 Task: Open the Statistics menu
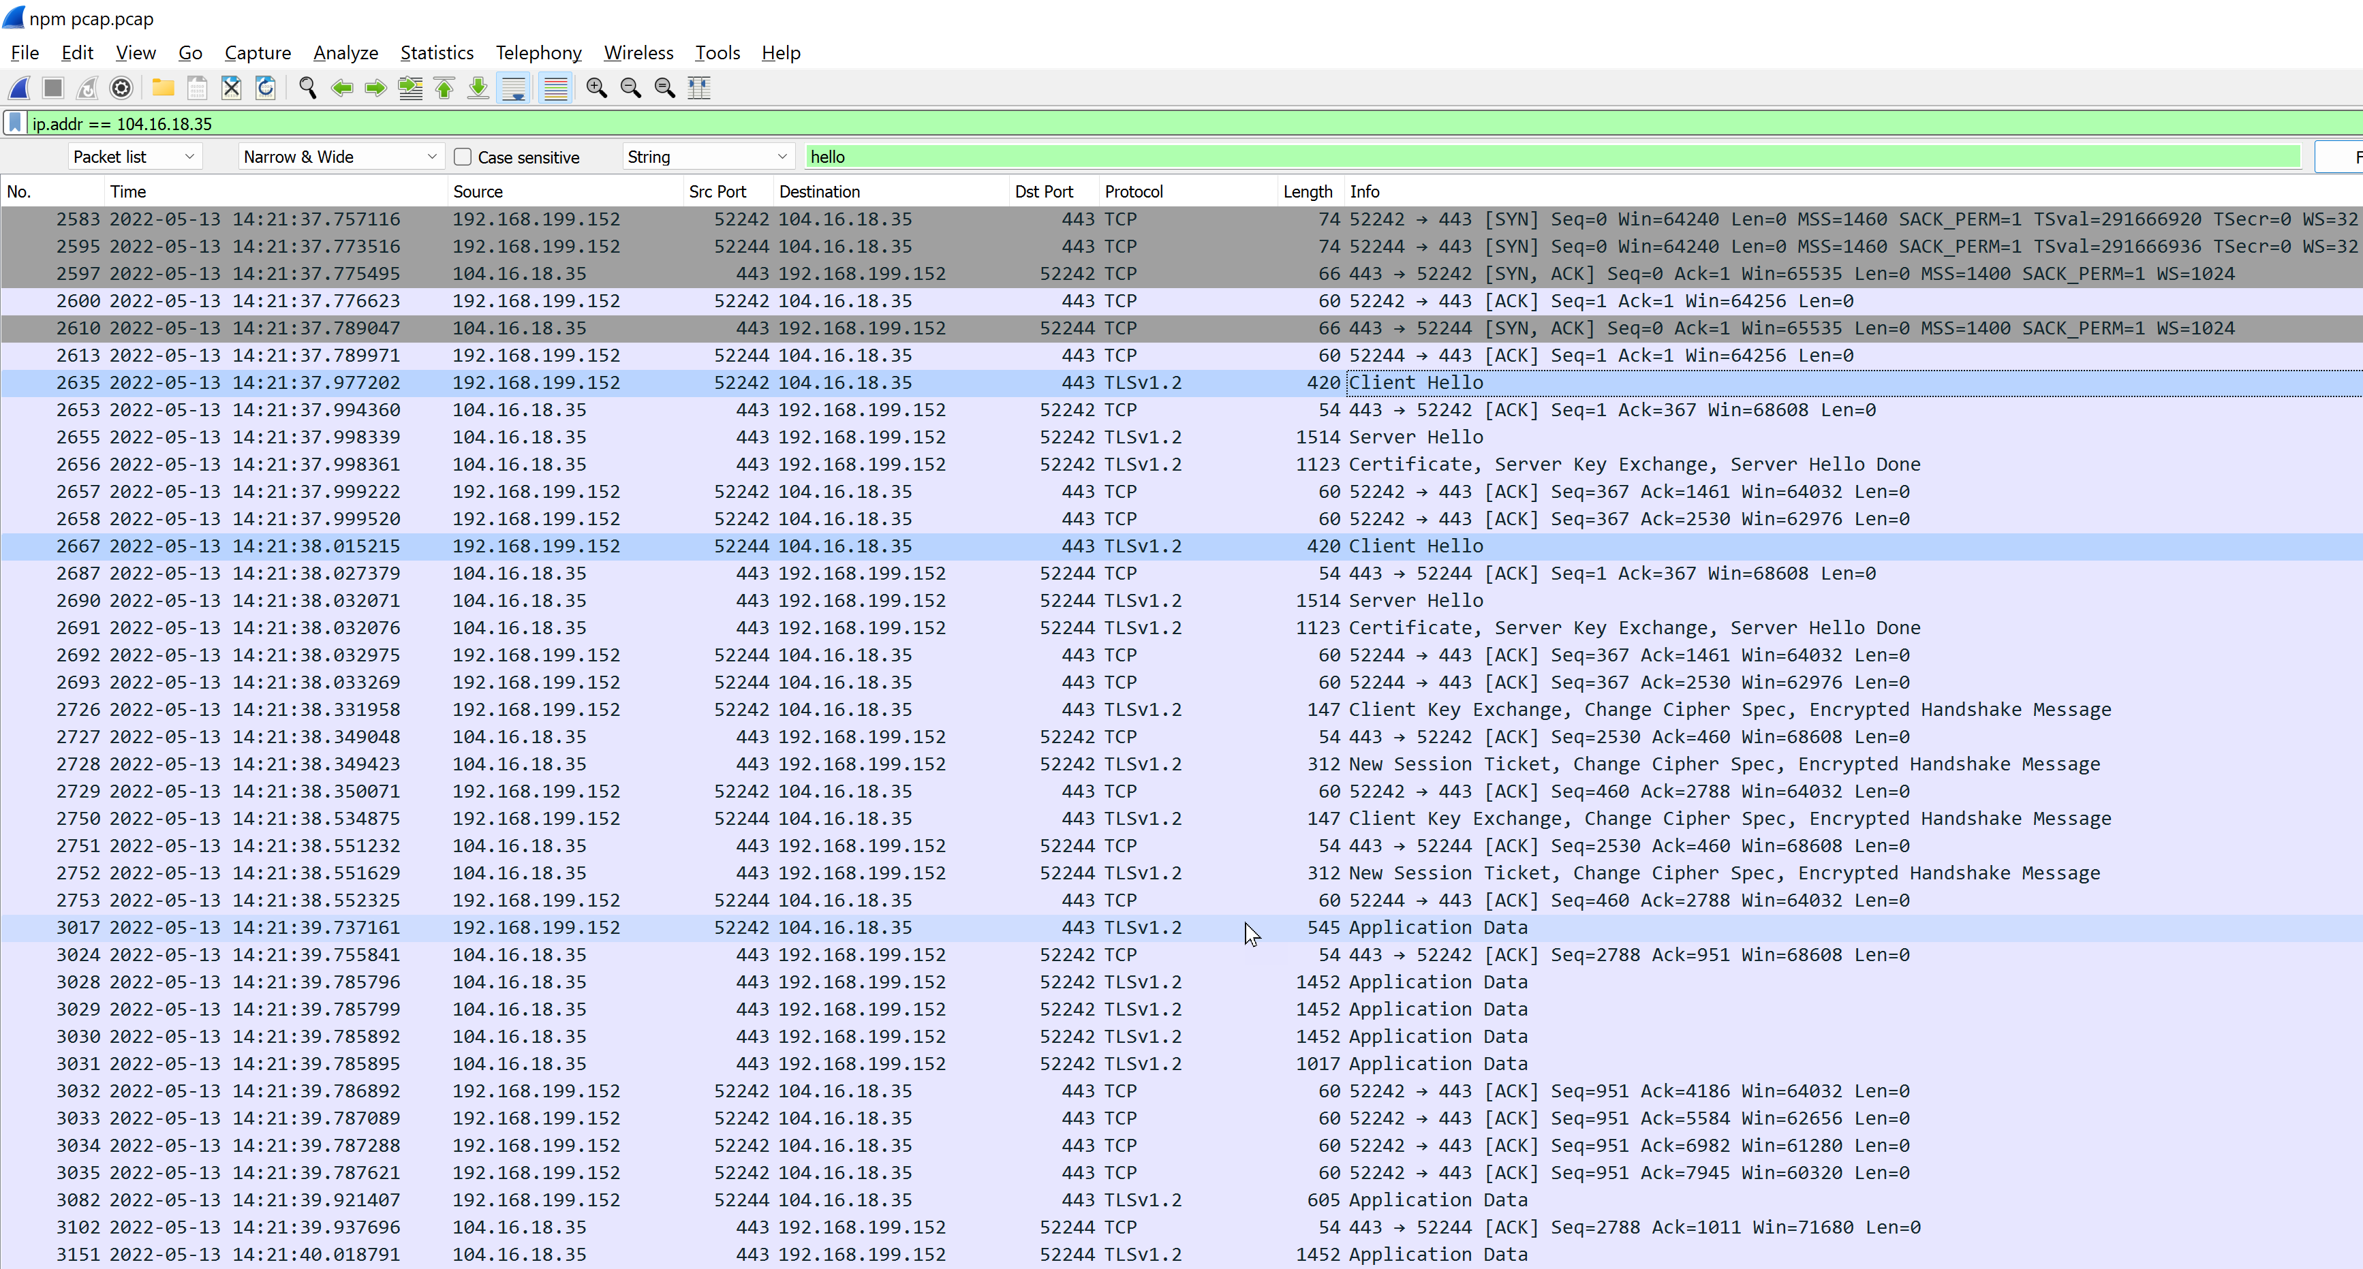pos(437,52)
